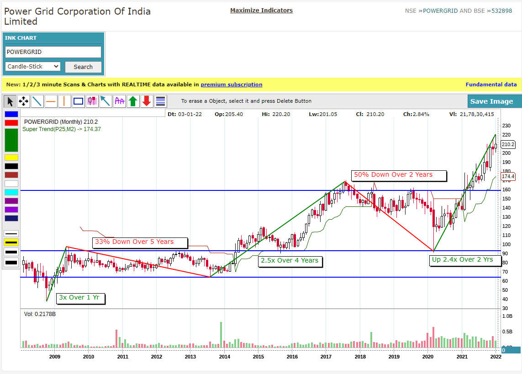Click the 'Ch: 2.84%' change value
522x374 pixels.
[x=416, y=114]
